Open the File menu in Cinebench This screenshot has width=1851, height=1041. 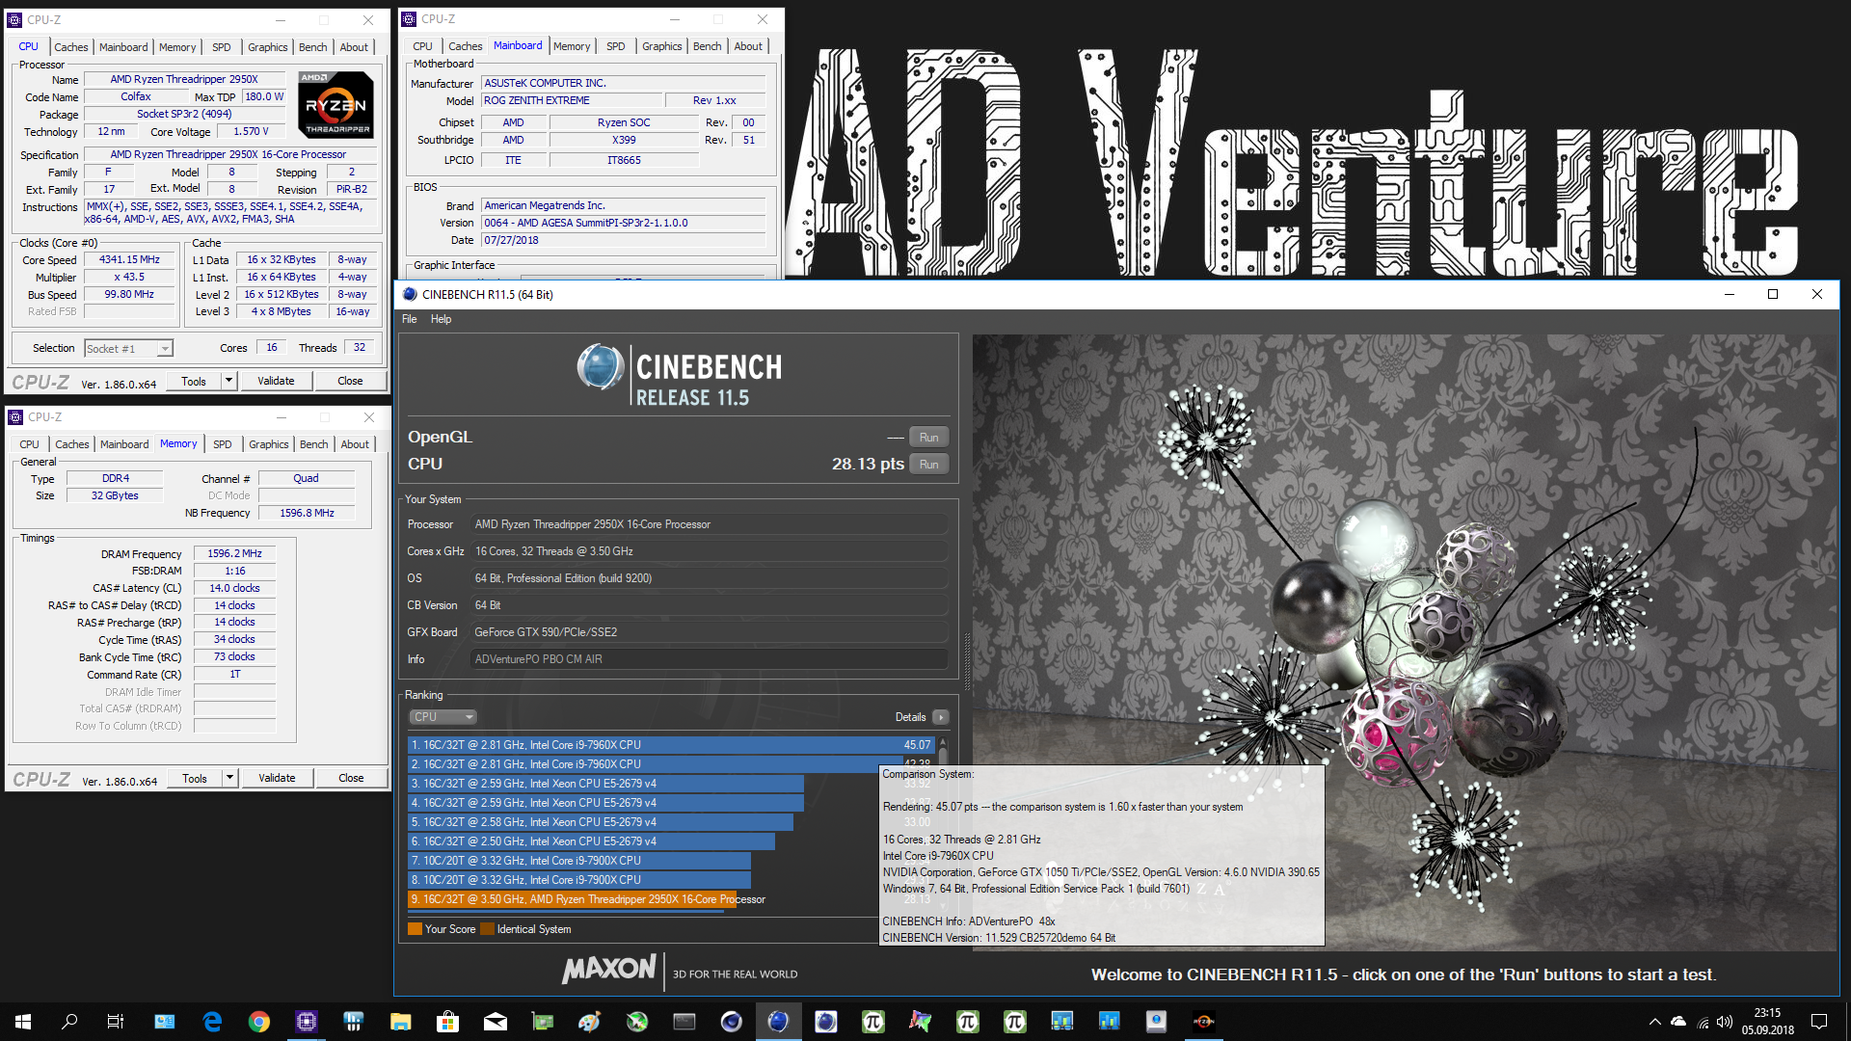pyautogui.click(x=410, y=320)
